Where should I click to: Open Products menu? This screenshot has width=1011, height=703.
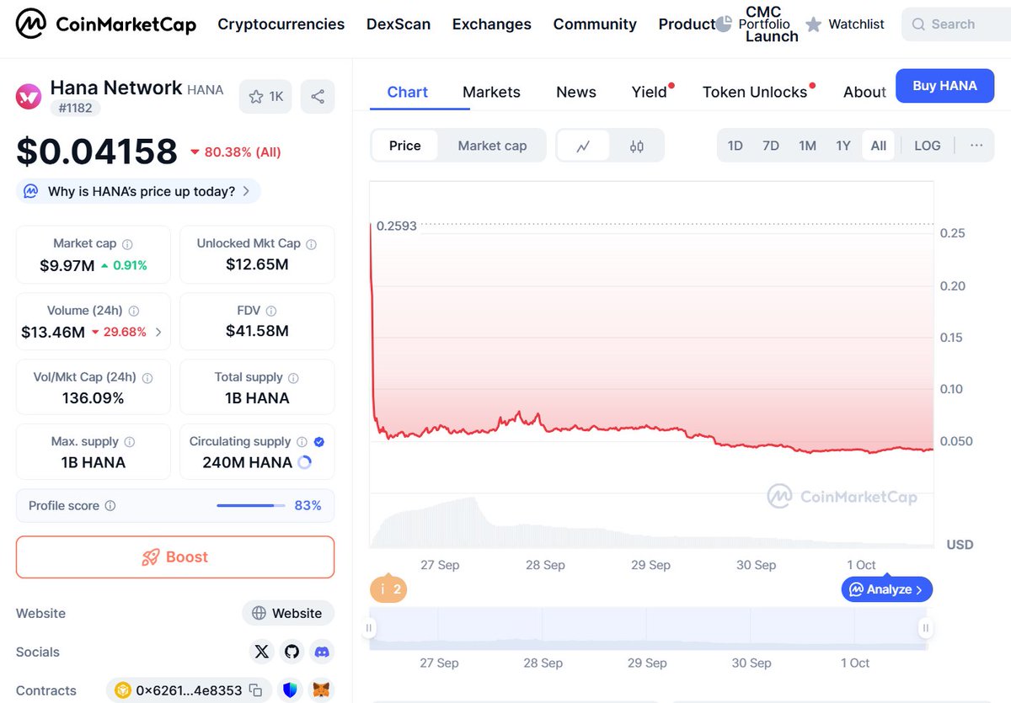pyautogui.click(x=687, y=24)
